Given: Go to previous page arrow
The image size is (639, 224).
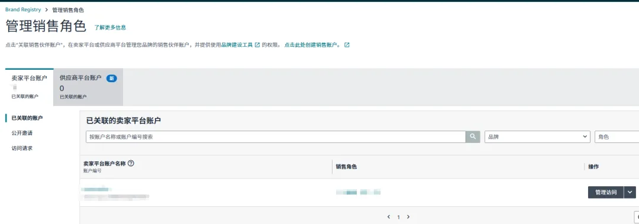Looking at the screenshot, I should 389,217.
